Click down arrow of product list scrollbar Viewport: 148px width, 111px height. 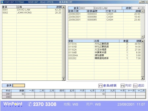point(143,78)
